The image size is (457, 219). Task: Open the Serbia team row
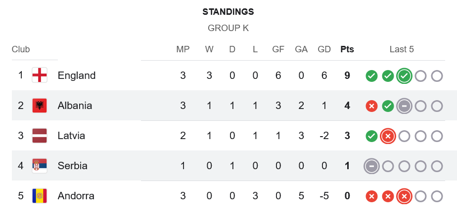(x=72, y=166)
